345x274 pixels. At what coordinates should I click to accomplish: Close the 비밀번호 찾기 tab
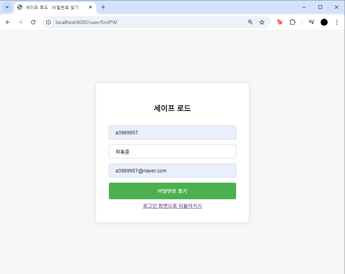(x=90, y=7)
